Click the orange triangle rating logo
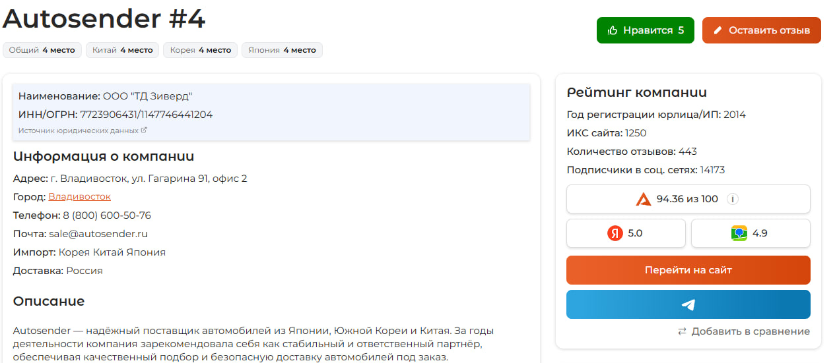Viewport: 837px width, 363px height. (x=644, y=199)
